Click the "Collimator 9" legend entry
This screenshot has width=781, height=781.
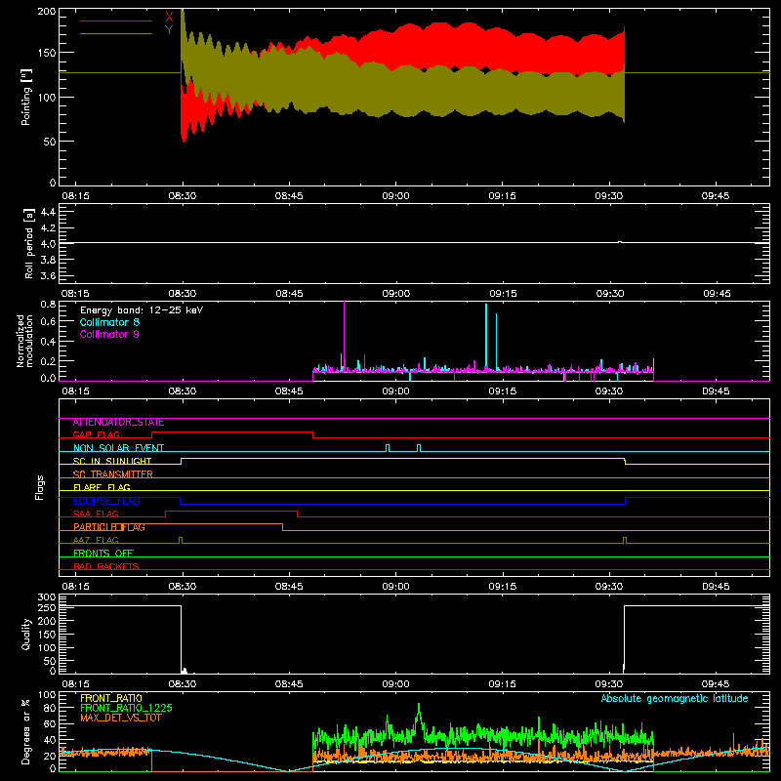point(109,334)
